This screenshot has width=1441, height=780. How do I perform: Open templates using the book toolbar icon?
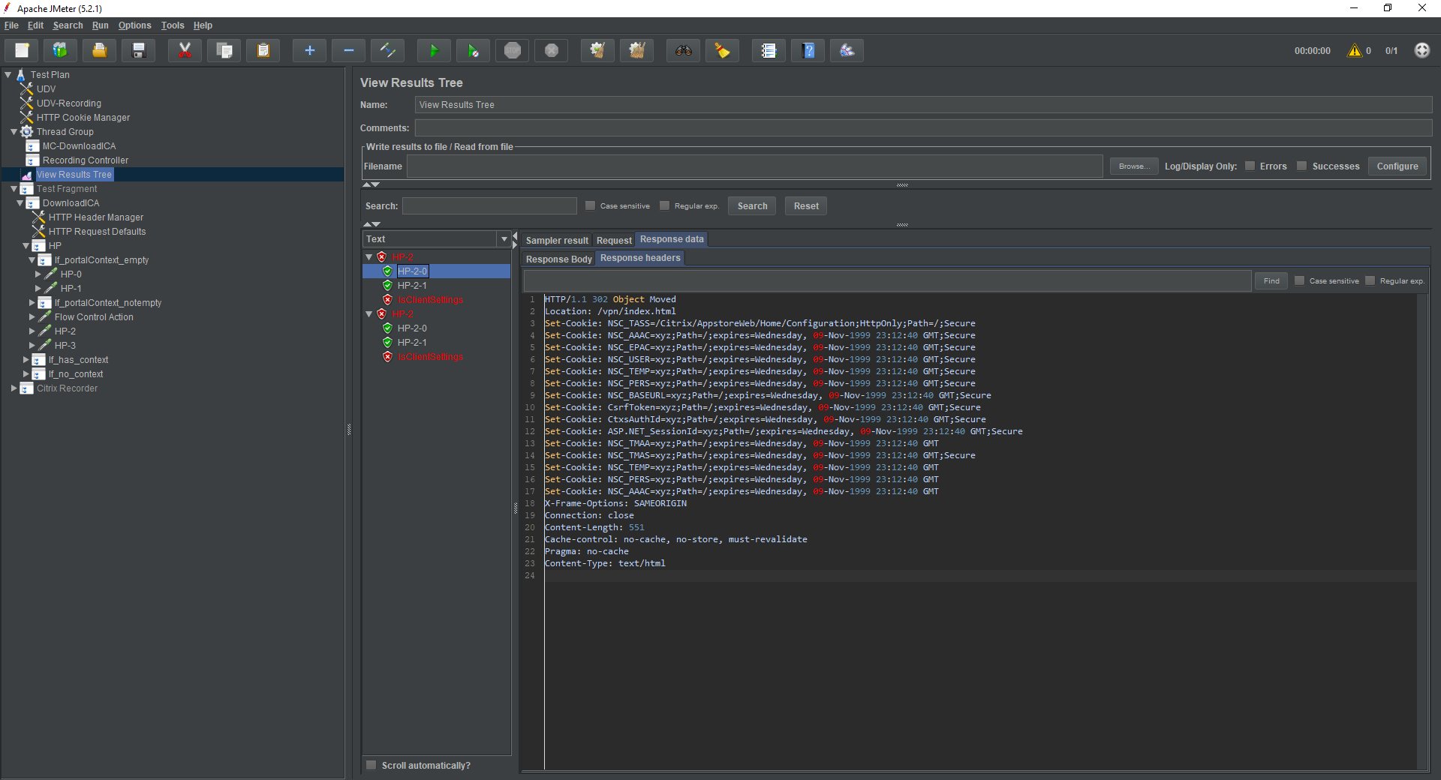59,50
